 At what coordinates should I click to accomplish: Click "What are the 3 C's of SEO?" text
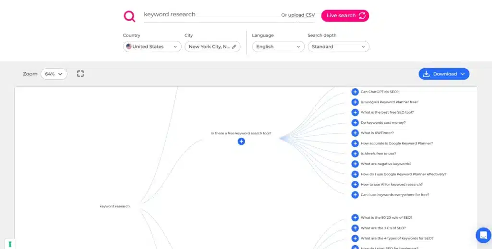tap(383, 228)
